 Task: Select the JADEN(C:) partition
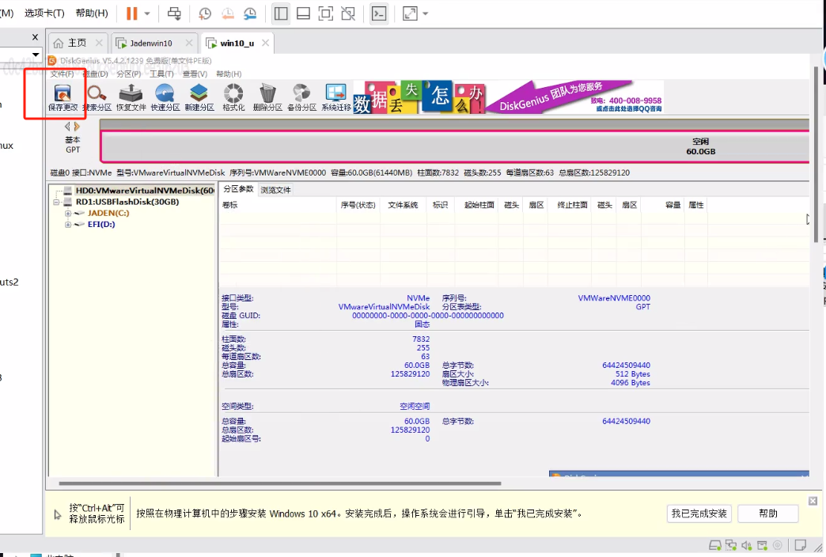(108, 213)
